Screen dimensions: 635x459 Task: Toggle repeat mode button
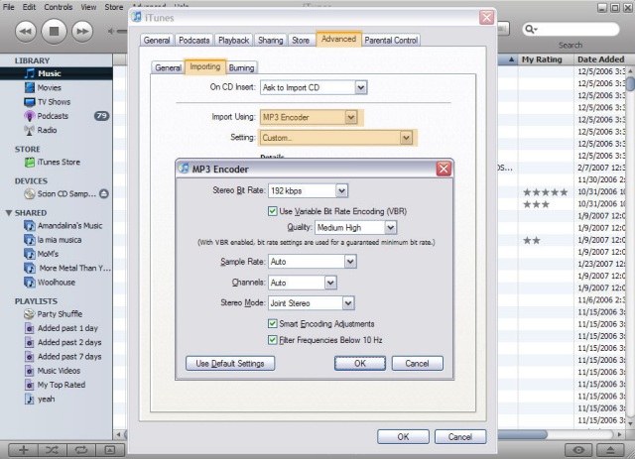[x=81, y=450]
